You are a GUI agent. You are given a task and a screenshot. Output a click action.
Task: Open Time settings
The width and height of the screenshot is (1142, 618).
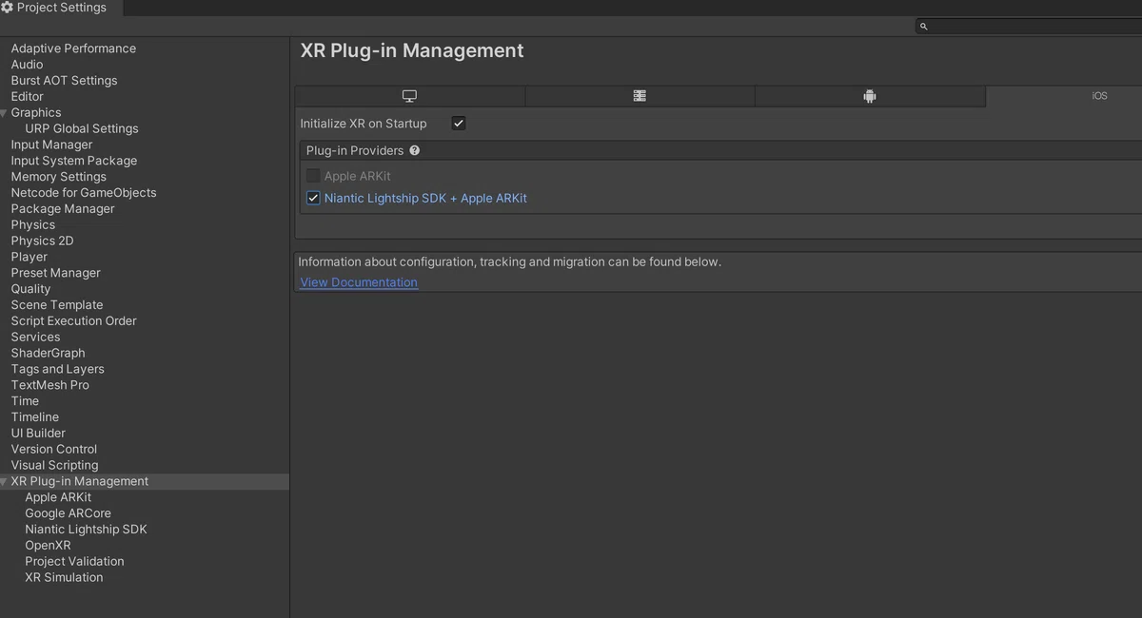(25, 401)
